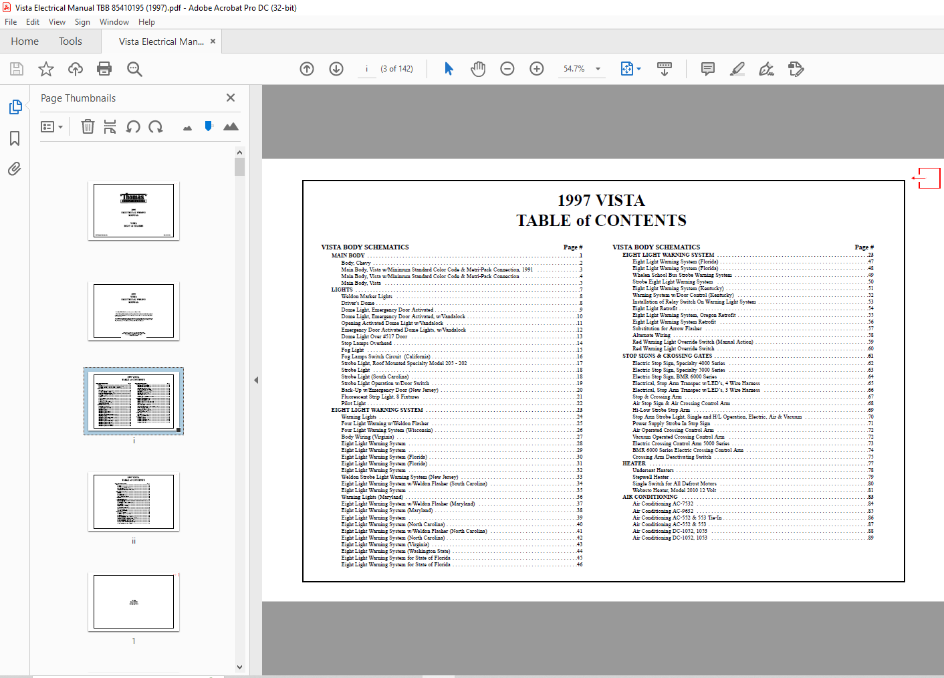
Task: Add the file to starred bookmarks
Action: [46, 69]
